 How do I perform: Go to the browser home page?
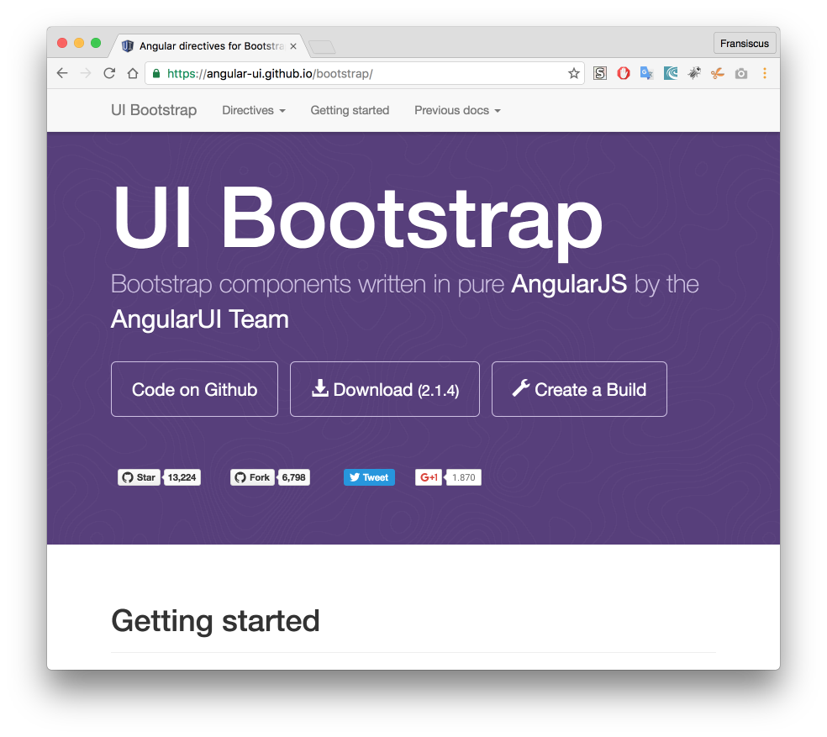pos(132,74)
